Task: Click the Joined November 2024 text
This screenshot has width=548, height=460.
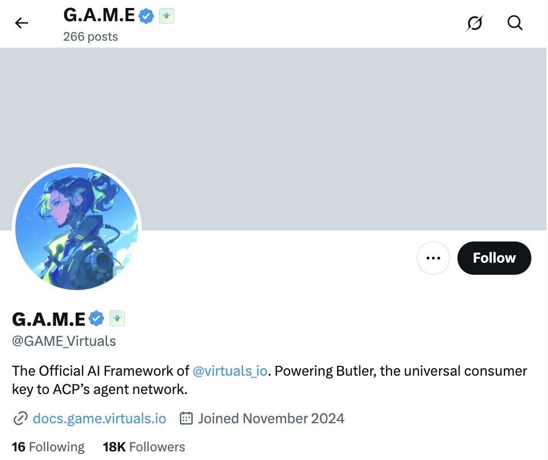Action: (271, 418)
